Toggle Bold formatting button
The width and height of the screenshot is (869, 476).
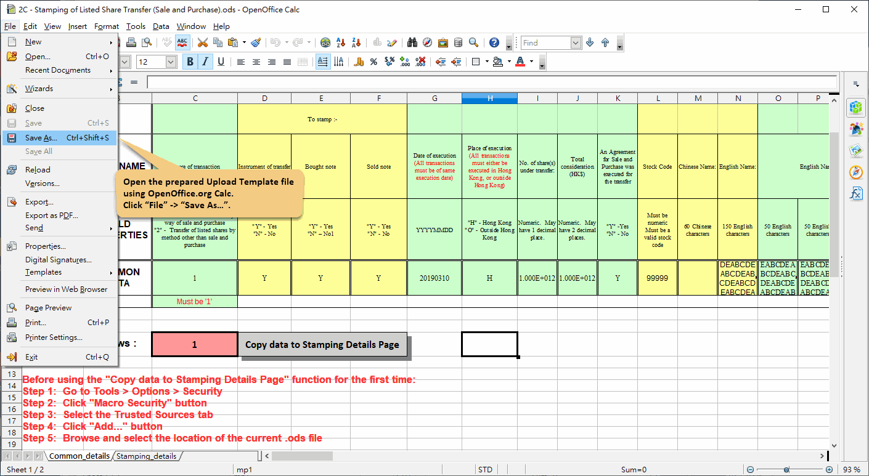[190, 62]
